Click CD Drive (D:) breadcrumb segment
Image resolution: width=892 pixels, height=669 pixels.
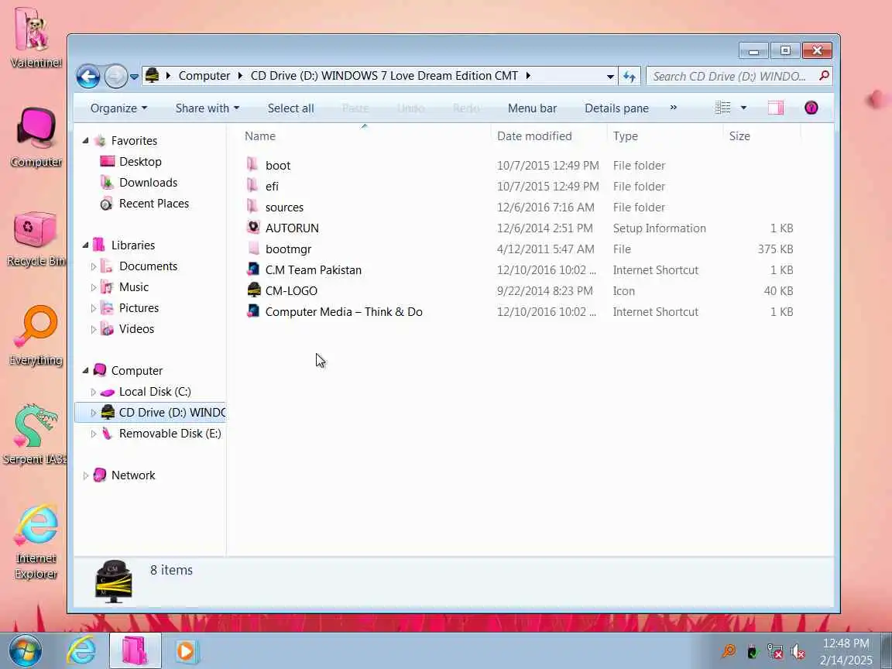(x=384, y=76)
